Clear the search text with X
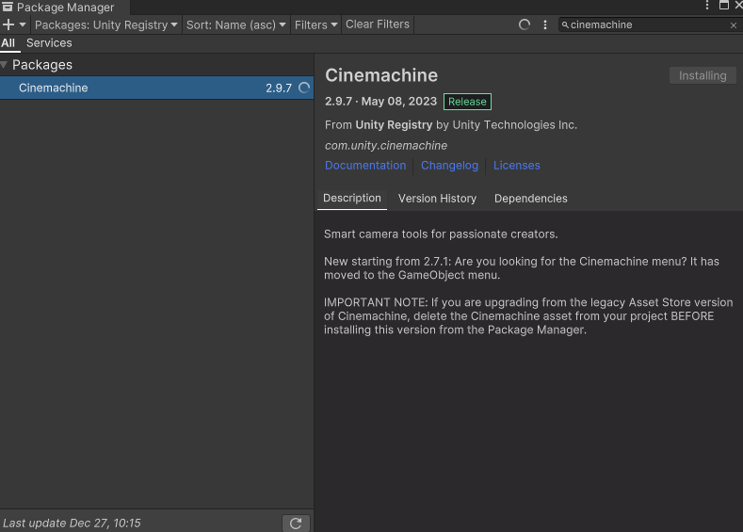 coord(733,25)
